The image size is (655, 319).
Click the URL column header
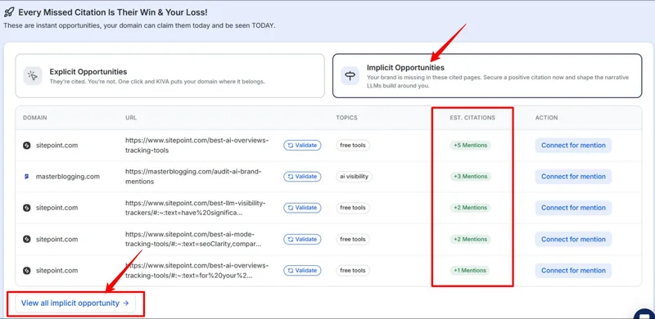[131, 118]
